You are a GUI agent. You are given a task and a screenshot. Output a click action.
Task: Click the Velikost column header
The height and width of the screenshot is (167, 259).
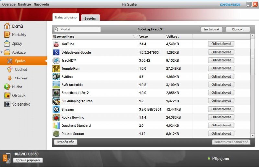[x=179, y=36]
